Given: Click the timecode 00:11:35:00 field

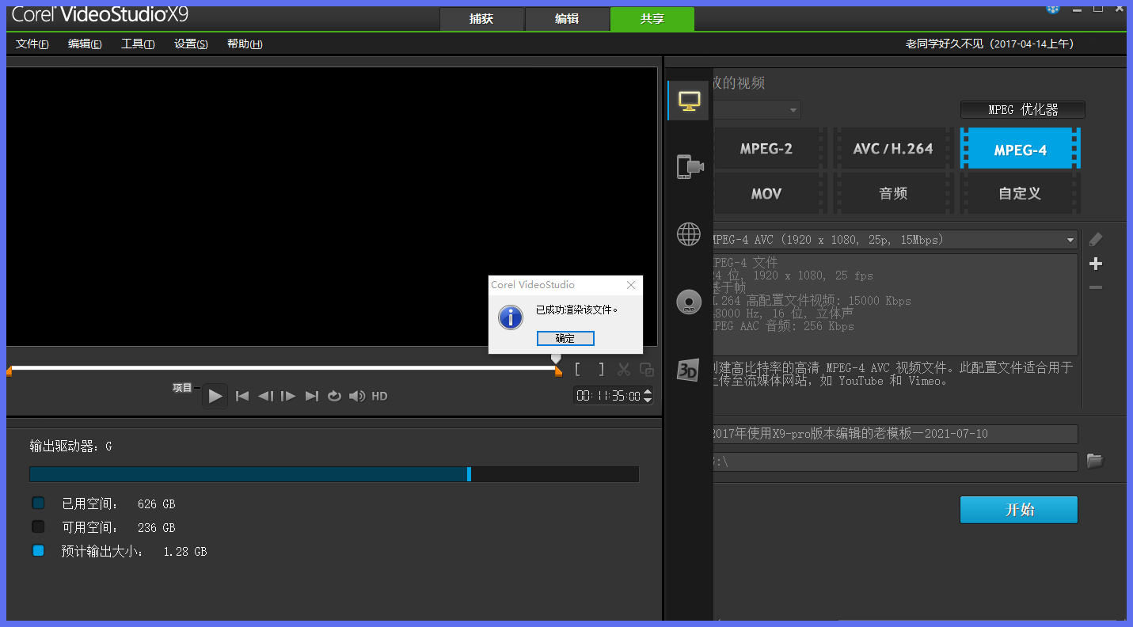Looking at the screenshot, I should click(608, 396).
